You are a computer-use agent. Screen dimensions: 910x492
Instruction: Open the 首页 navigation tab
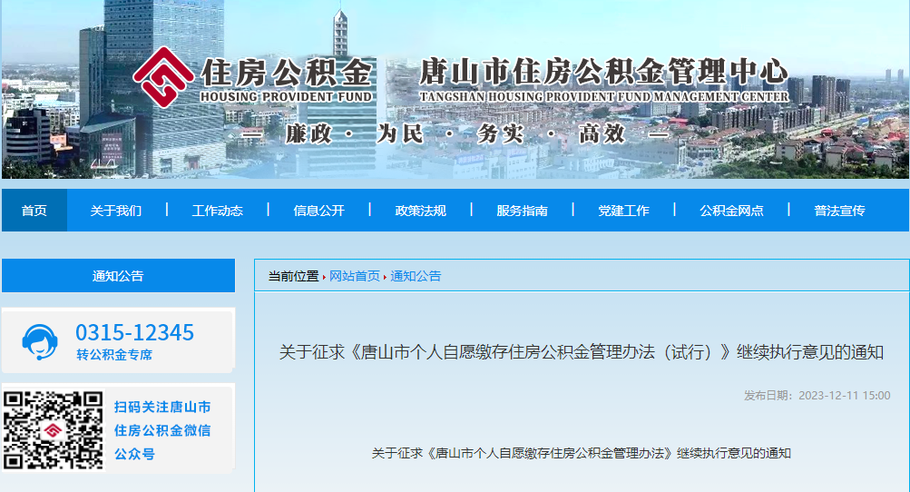(x=34, y=211)
